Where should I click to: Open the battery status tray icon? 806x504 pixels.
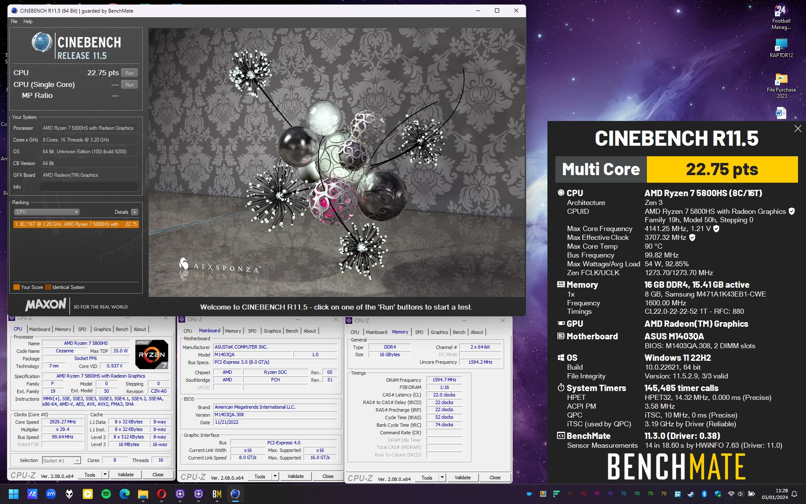click(751, 494)
